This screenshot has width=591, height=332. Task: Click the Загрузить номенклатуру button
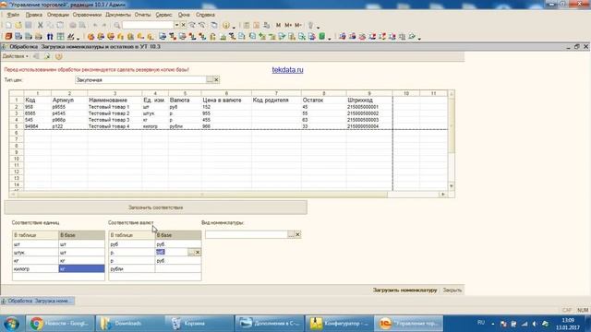[404, 290]
